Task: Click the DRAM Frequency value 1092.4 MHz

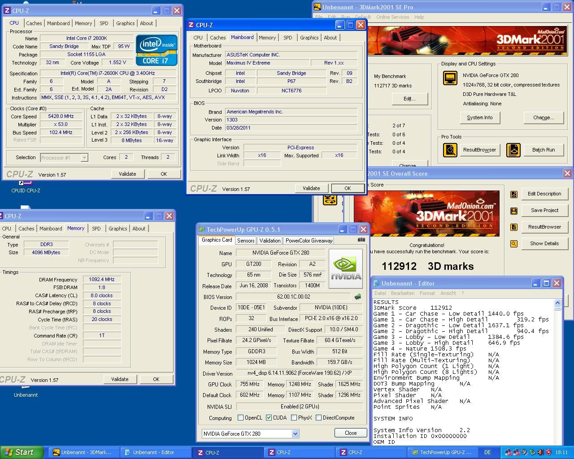Action: 102,280
